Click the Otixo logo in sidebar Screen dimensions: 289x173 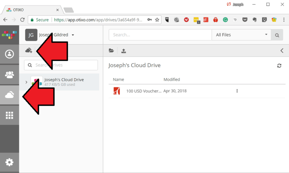[9, 35]
